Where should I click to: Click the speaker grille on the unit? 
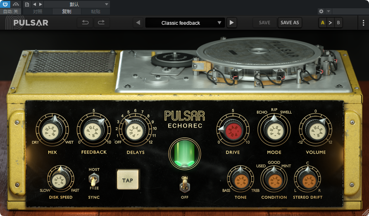tap(71, 62)
